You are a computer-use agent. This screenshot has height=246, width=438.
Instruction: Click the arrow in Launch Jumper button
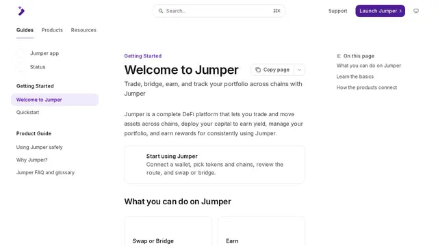coord(400,11)
